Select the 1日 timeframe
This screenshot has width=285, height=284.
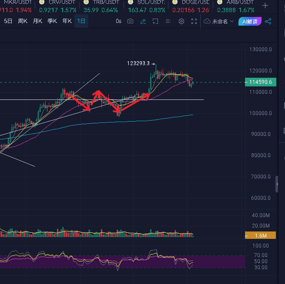pyautogui.click(x=81, y=21)
